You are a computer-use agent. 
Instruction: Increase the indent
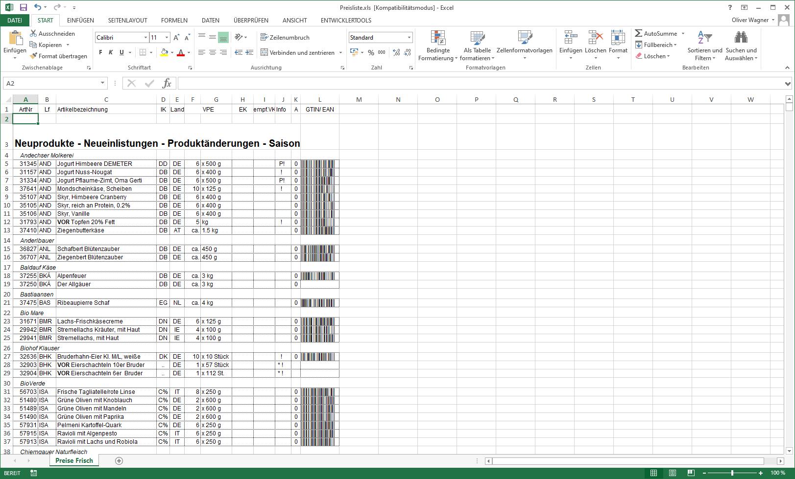249,52
